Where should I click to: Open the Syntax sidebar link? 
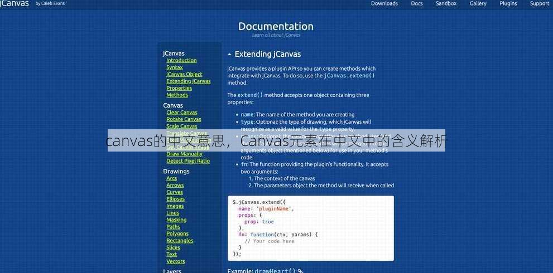click(175, 67)
